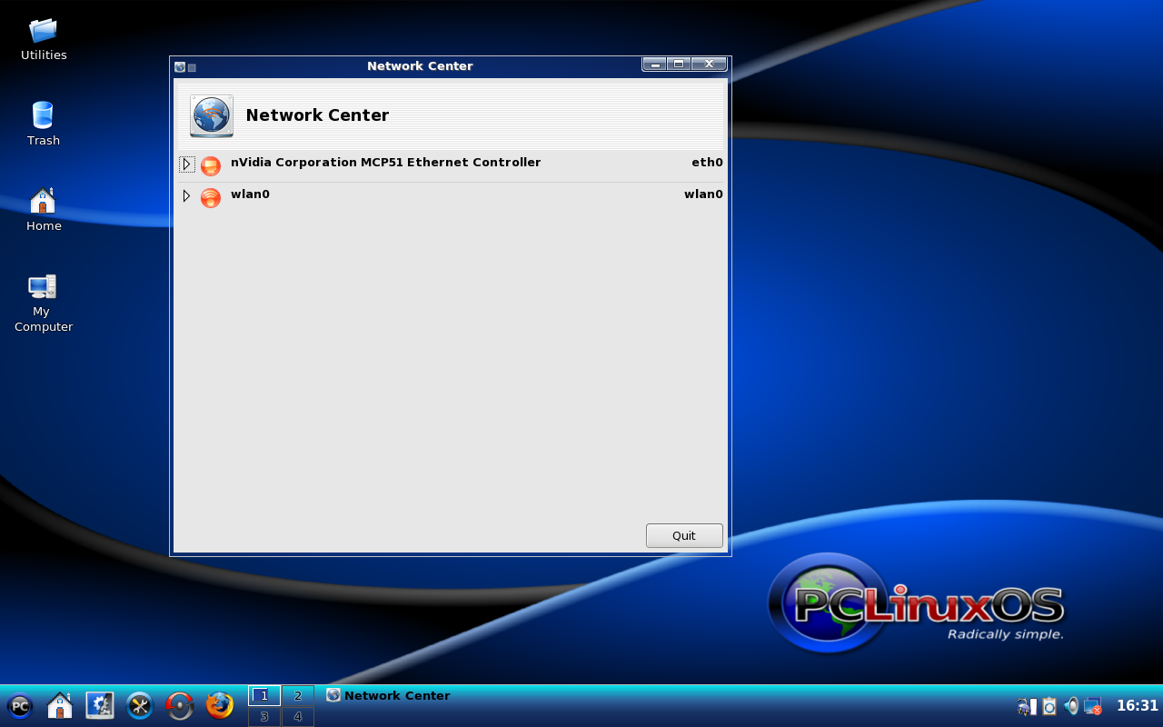Launch the Synaptic package manager taskbar icon
The image size is (1163, 727).
(x=180, y=705)
